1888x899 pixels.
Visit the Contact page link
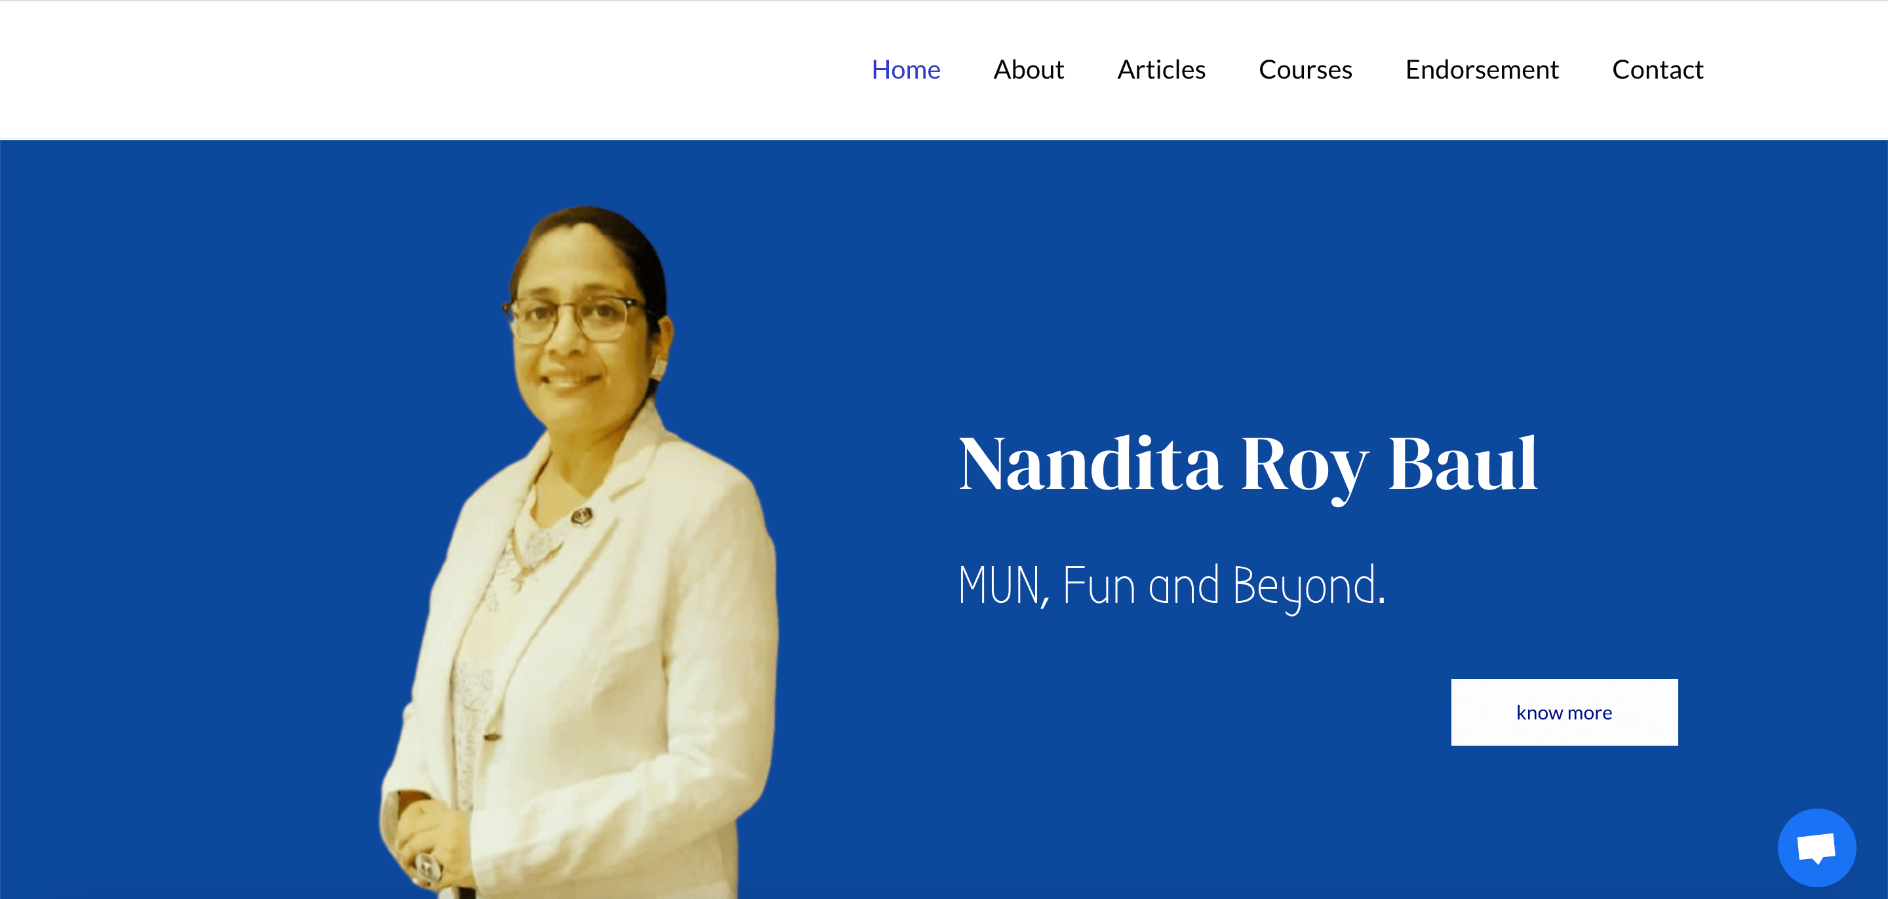point(1657,69)
